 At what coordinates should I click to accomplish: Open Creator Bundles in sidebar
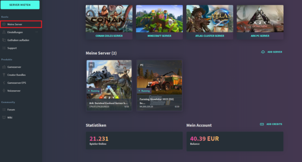[17, 75]
